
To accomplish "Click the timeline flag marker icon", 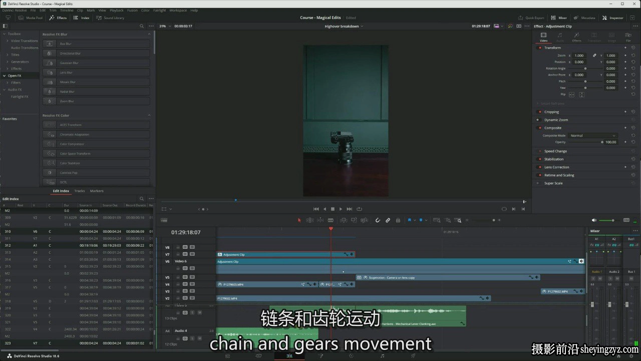I will (409, 220).
